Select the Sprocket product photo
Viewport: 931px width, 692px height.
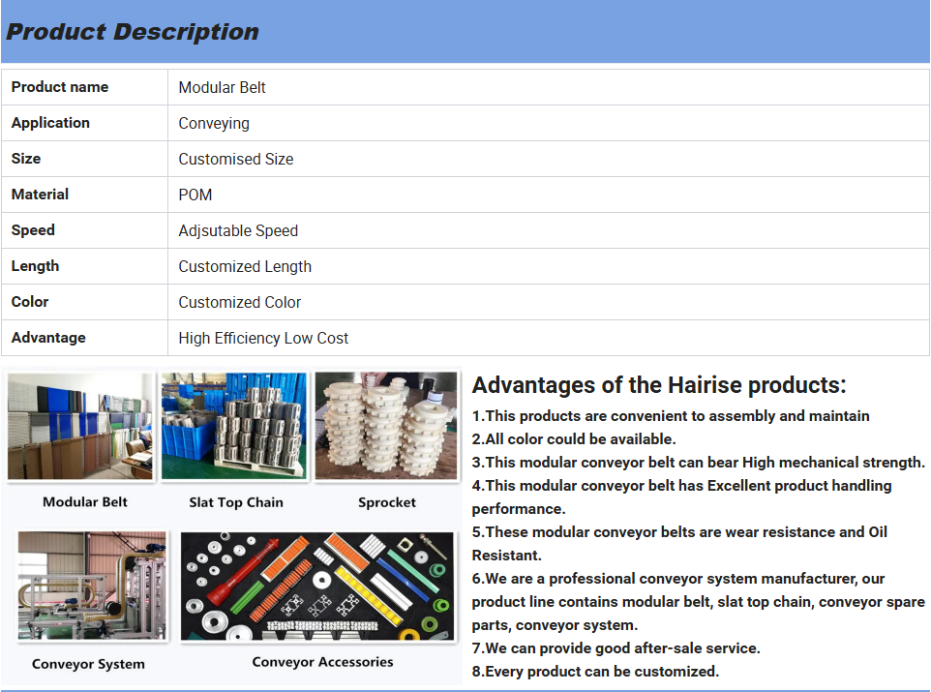coord(386,426)
